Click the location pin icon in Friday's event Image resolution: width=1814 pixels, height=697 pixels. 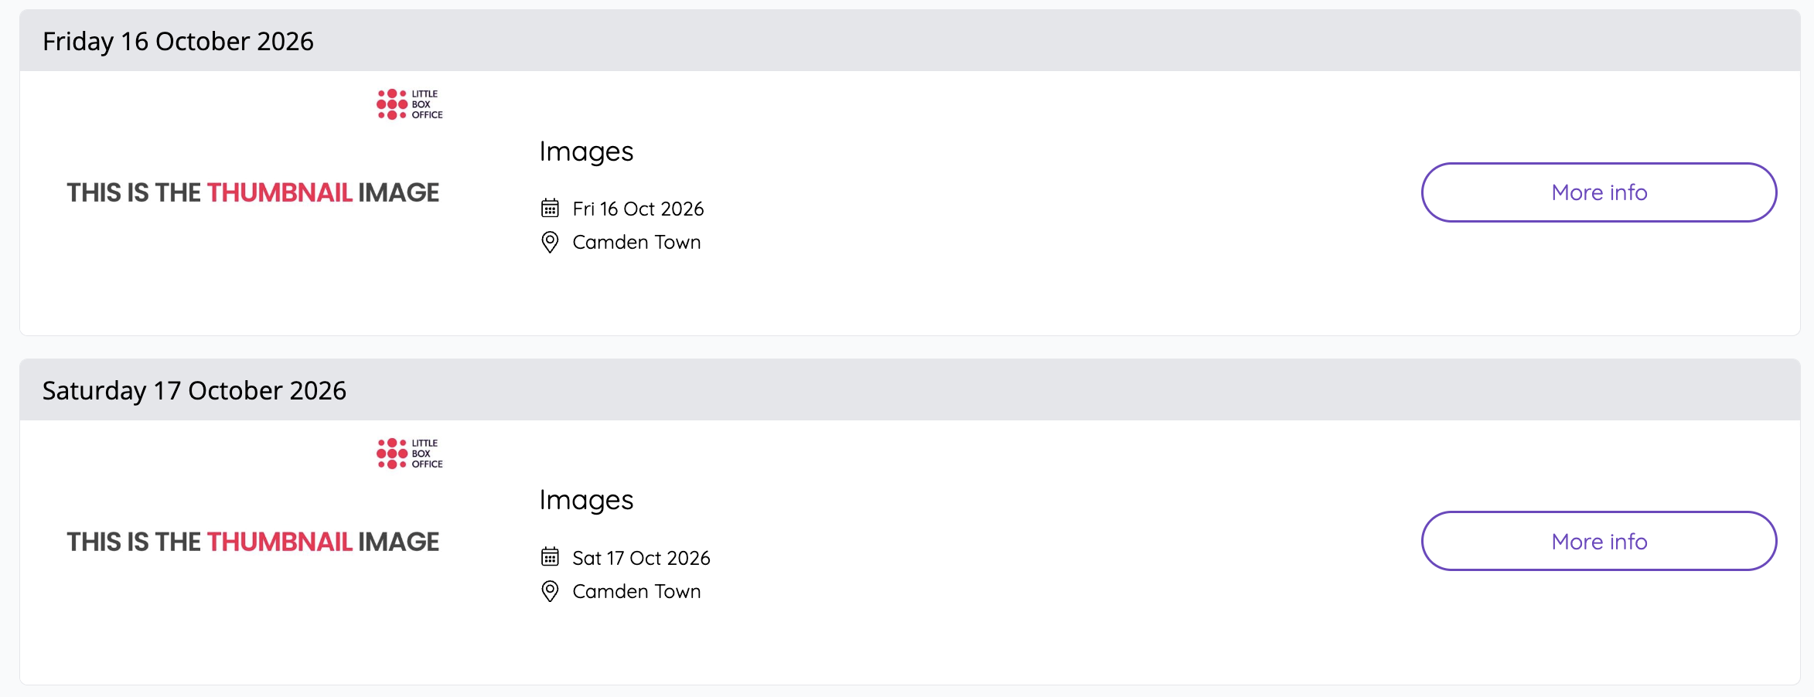(x=550, y=242)
